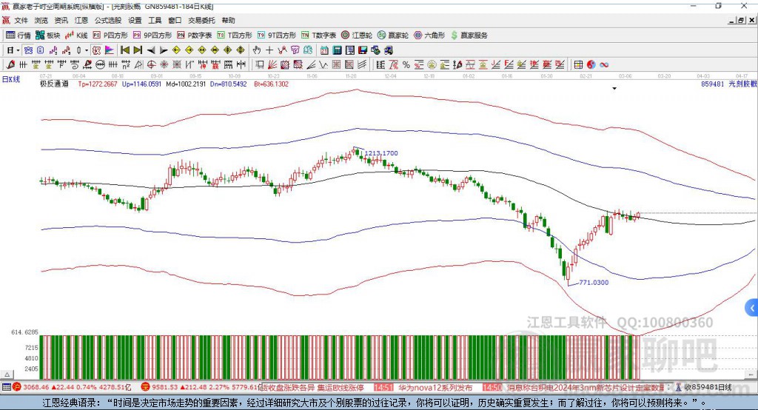Click the blue round side panel button
Viewport: 758px width, 410px height.
click(x=752, y=307)
